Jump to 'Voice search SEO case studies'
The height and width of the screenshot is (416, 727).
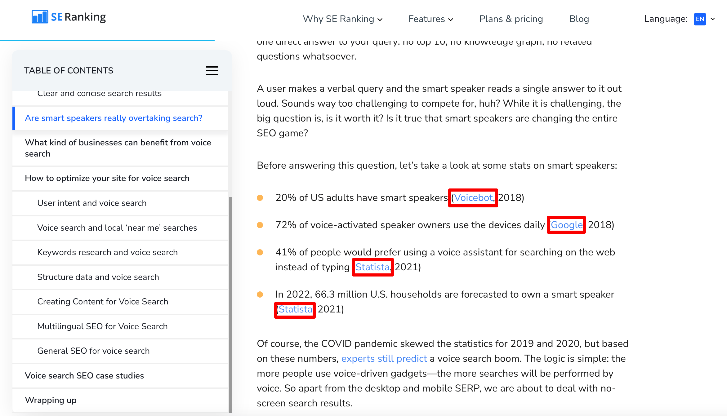pos(120,376)
